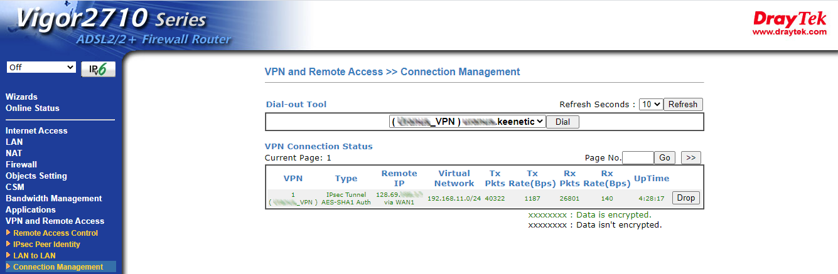Click the Page No. input field

[x=638, y=157]
